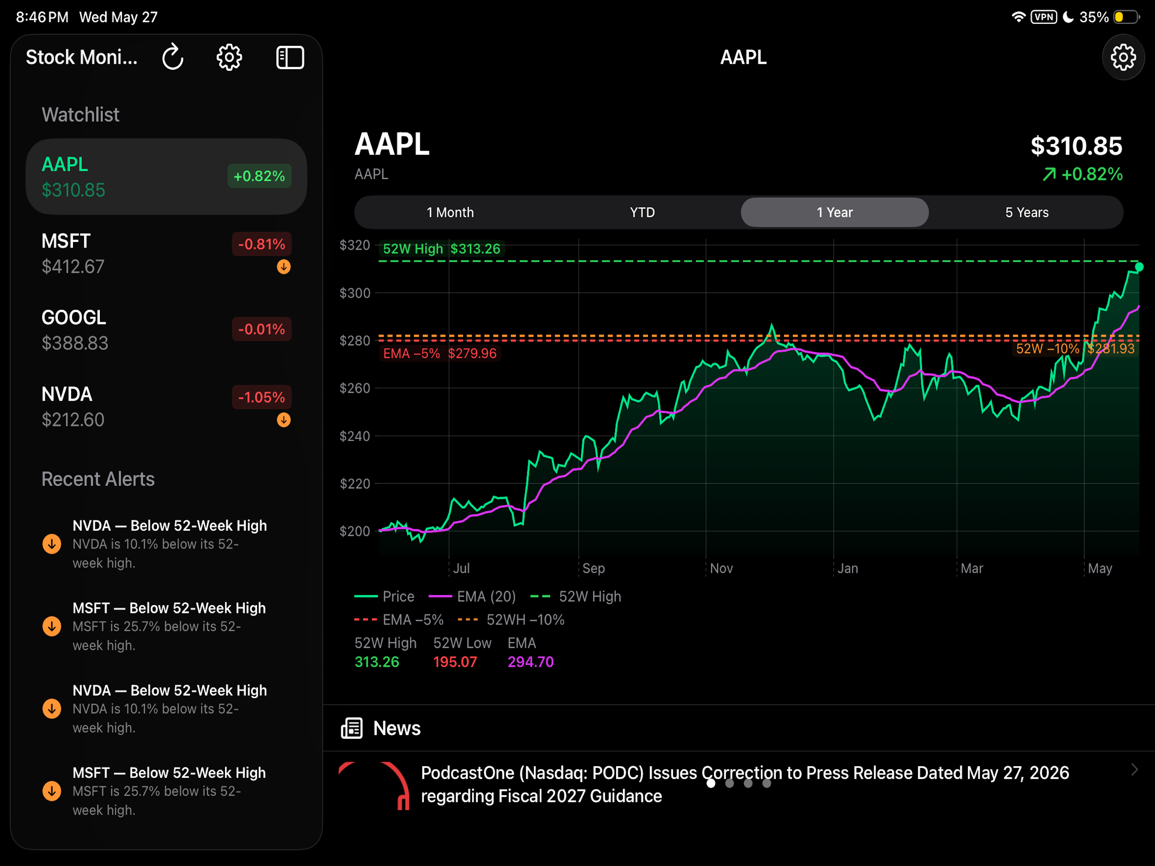Tap EMA –5% legend entry

[399, 620]
